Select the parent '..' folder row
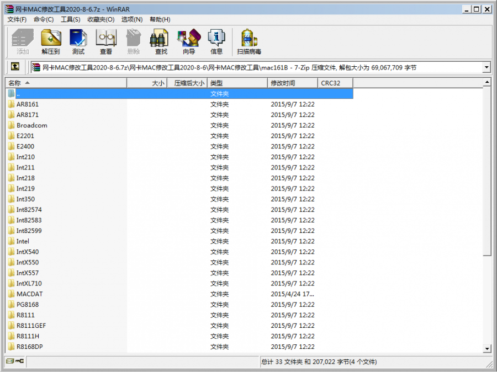 click(x=179, y=93)
